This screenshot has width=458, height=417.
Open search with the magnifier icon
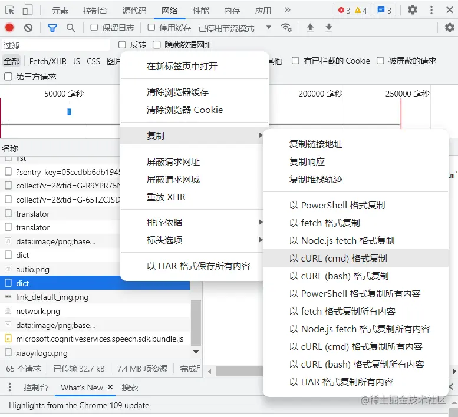70,28
